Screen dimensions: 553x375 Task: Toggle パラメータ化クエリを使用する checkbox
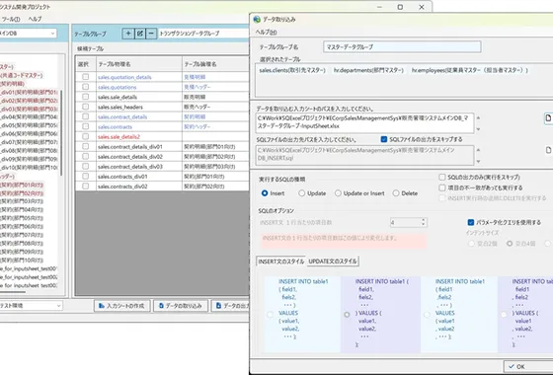click(x=470, y=222)
